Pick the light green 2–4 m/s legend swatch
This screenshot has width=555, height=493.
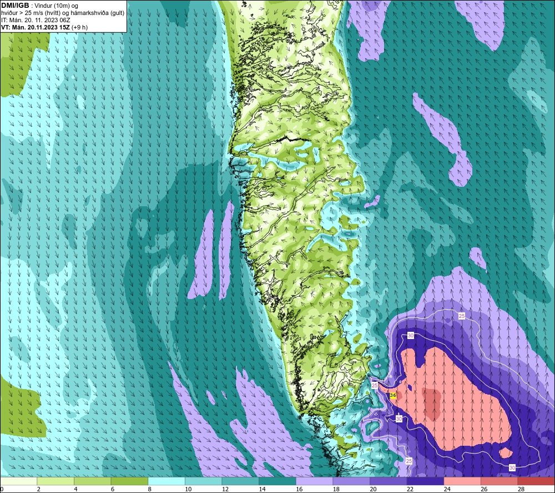tap(55, 481)
